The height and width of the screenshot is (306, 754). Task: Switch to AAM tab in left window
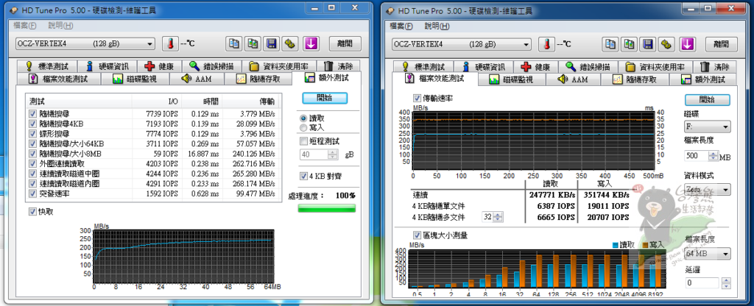[196, 79]
